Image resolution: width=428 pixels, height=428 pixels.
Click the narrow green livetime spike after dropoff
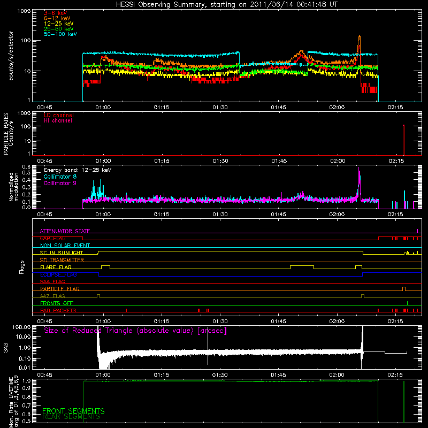(404, 402)
